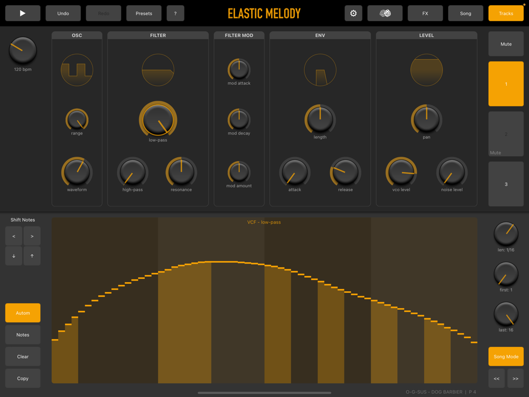Copy the pattern with Copy button
Screen dimensions: 529x397
[x=23, y=378]
